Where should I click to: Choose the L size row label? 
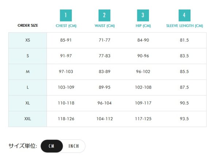pos(28,87)
